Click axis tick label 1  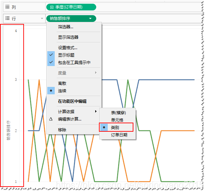click(16, 182)
